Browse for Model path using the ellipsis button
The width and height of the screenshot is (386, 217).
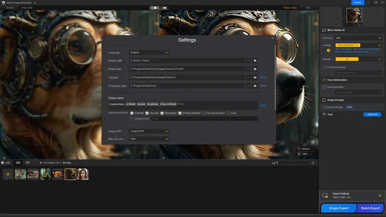248,69
